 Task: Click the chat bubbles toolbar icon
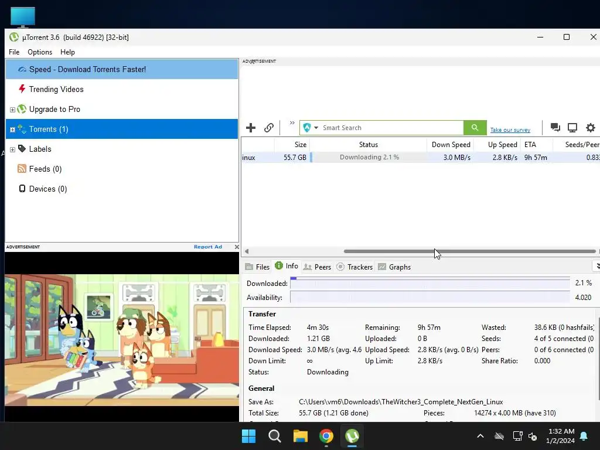click(555, 127)
